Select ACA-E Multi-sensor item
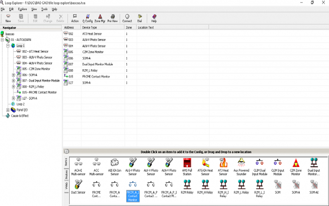The height and width of the screenshot is (206, 329). pos(78,167)
